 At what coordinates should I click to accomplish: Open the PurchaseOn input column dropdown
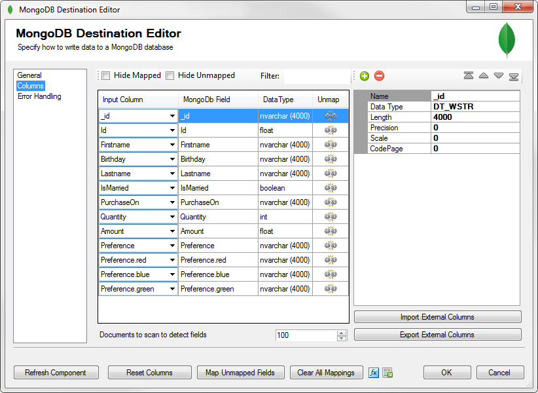click(x=172, y=202)
